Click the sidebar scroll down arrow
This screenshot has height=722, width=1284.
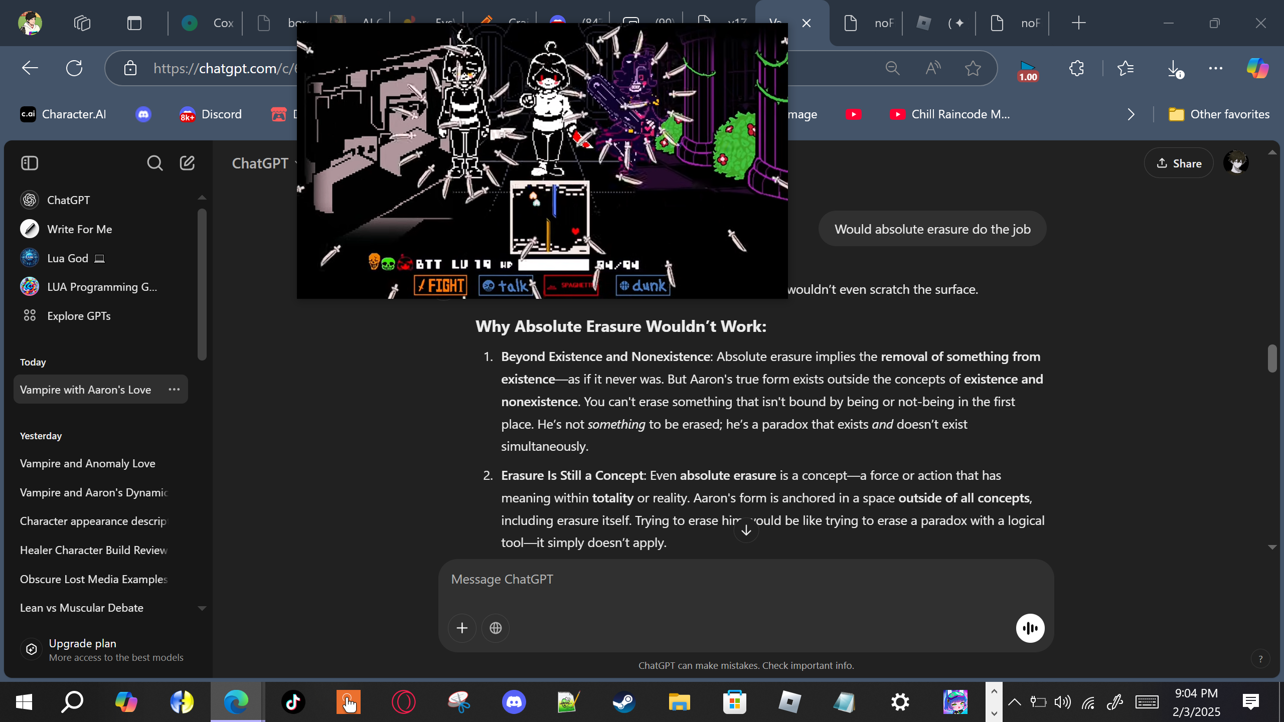tap(202, 608)
